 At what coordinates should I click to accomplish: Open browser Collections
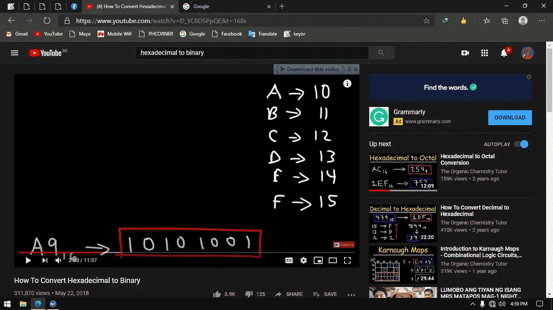504,21
